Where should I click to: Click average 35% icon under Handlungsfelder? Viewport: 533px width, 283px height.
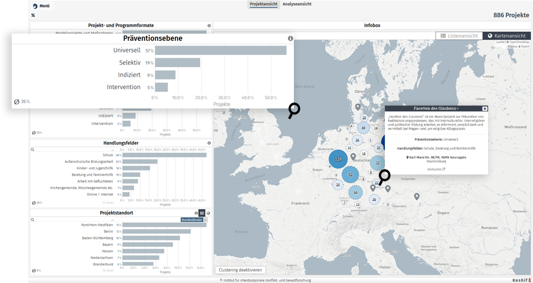pyautogui.click(x=34, y=203)
